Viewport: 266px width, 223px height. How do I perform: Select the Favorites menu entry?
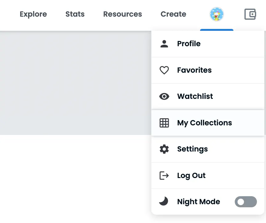[x=194, y=70]
